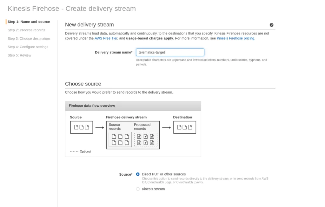325x207 pixels.
Task: Click the dashed Optional legend marker
Action: coord(74,152)
